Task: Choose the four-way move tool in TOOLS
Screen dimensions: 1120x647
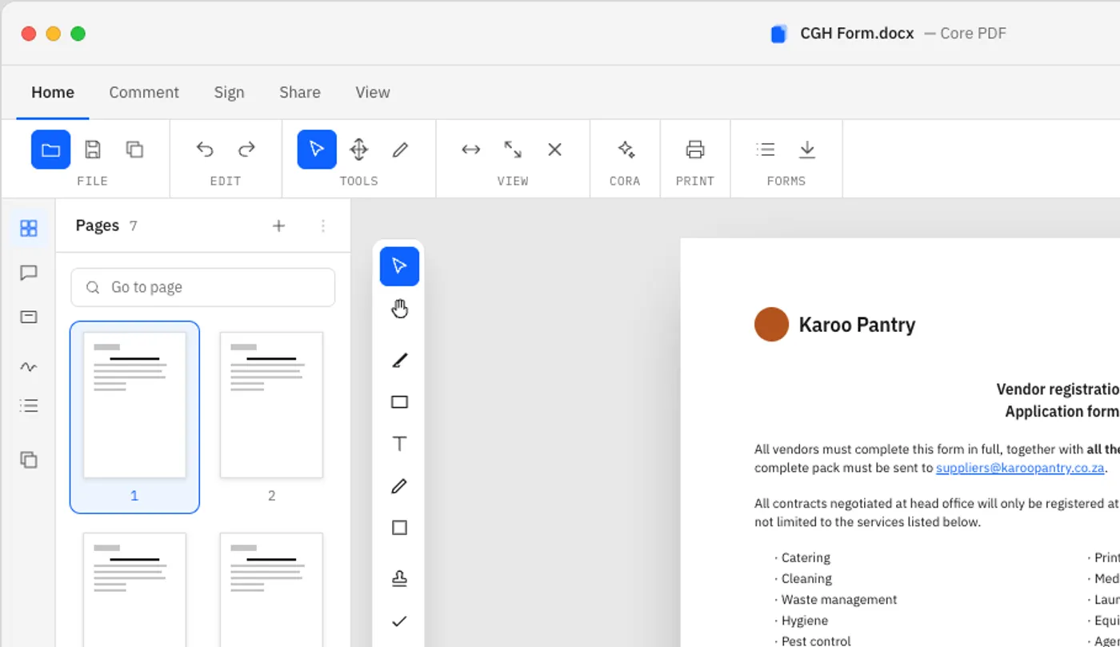Action: click(x=358, y=150)
